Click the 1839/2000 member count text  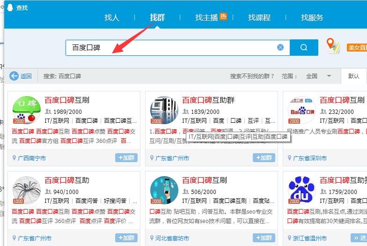coord(205,112)
